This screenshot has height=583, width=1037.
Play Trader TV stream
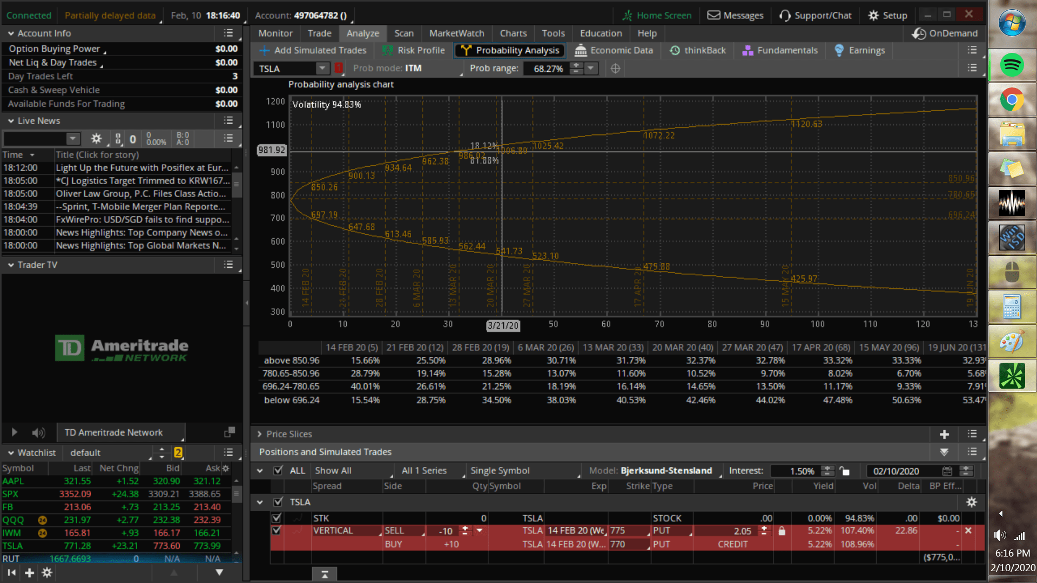click(x=15, y=433)
